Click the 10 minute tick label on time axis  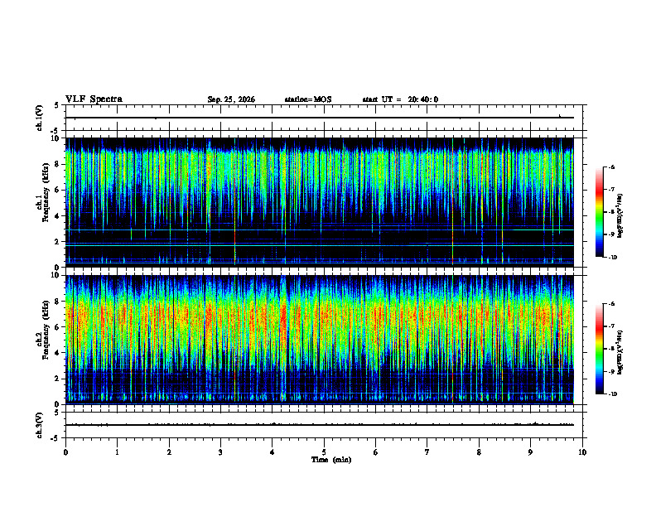click(582, 452)
